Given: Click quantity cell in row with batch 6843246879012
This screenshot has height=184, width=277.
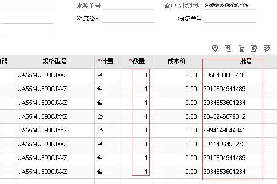Looking at the screenshot, I should tap(137, 116).
